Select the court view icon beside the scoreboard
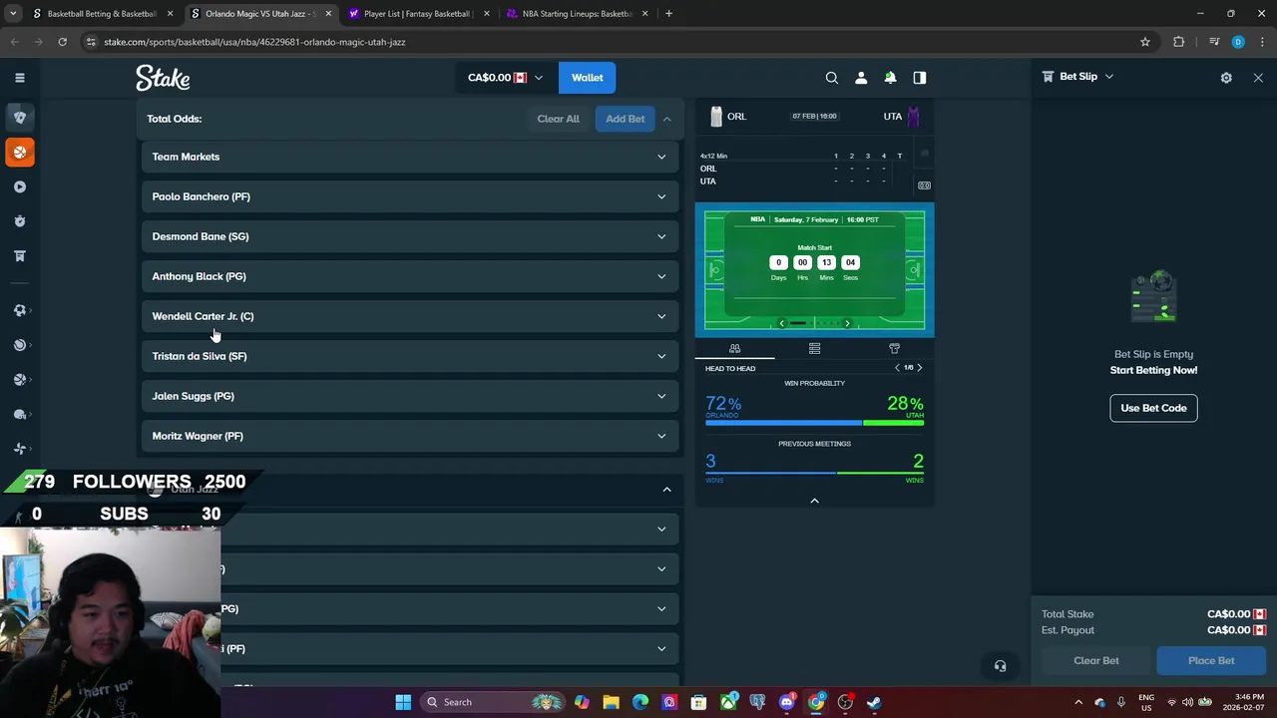 (x=925, y=185)
